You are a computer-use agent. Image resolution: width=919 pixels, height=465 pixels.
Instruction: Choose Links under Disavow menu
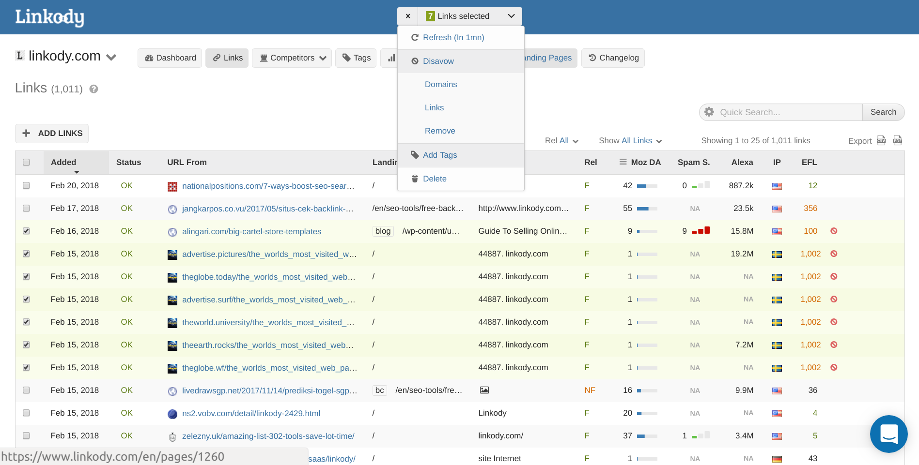point(461,107)
